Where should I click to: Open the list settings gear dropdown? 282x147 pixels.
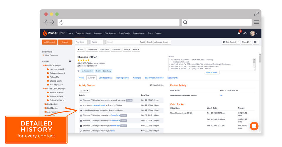[256, 42]
